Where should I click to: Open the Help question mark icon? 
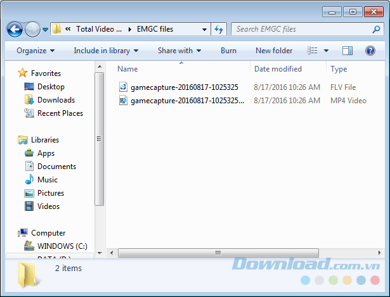pyautogui.click(x=370, y=51)
